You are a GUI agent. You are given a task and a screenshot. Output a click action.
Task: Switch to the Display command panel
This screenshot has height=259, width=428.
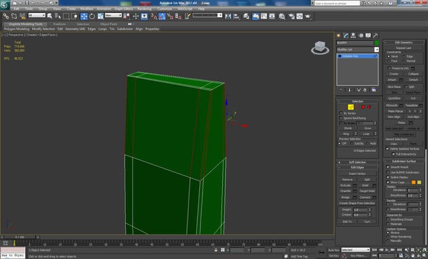tap(368, 35)
